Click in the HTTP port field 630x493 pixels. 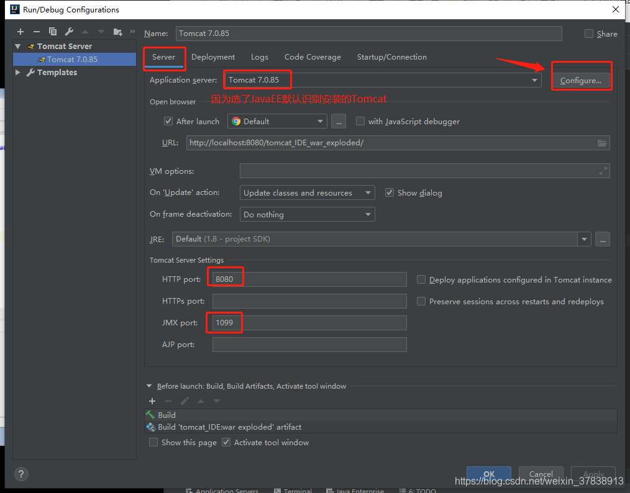(309, 279)
